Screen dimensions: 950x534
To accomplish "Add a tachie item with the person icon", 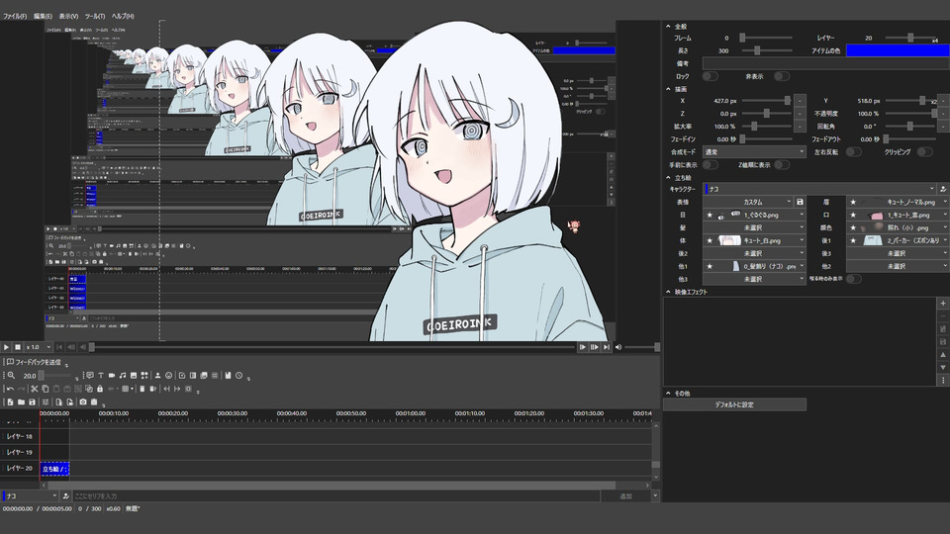I will [158, 376].
